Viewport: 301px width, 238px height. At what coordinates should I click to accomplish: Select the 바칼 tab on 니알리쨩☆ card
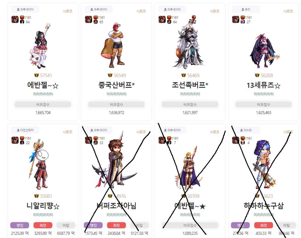click(x=66, y=225)
